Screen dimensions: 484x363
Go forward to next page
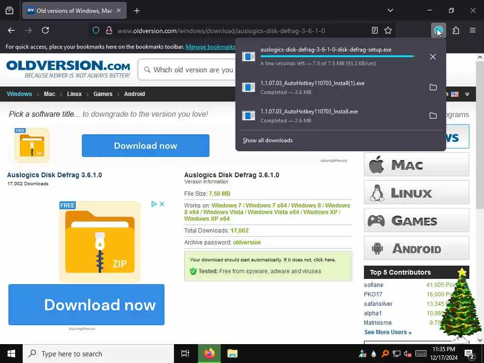tap(28, 30)
